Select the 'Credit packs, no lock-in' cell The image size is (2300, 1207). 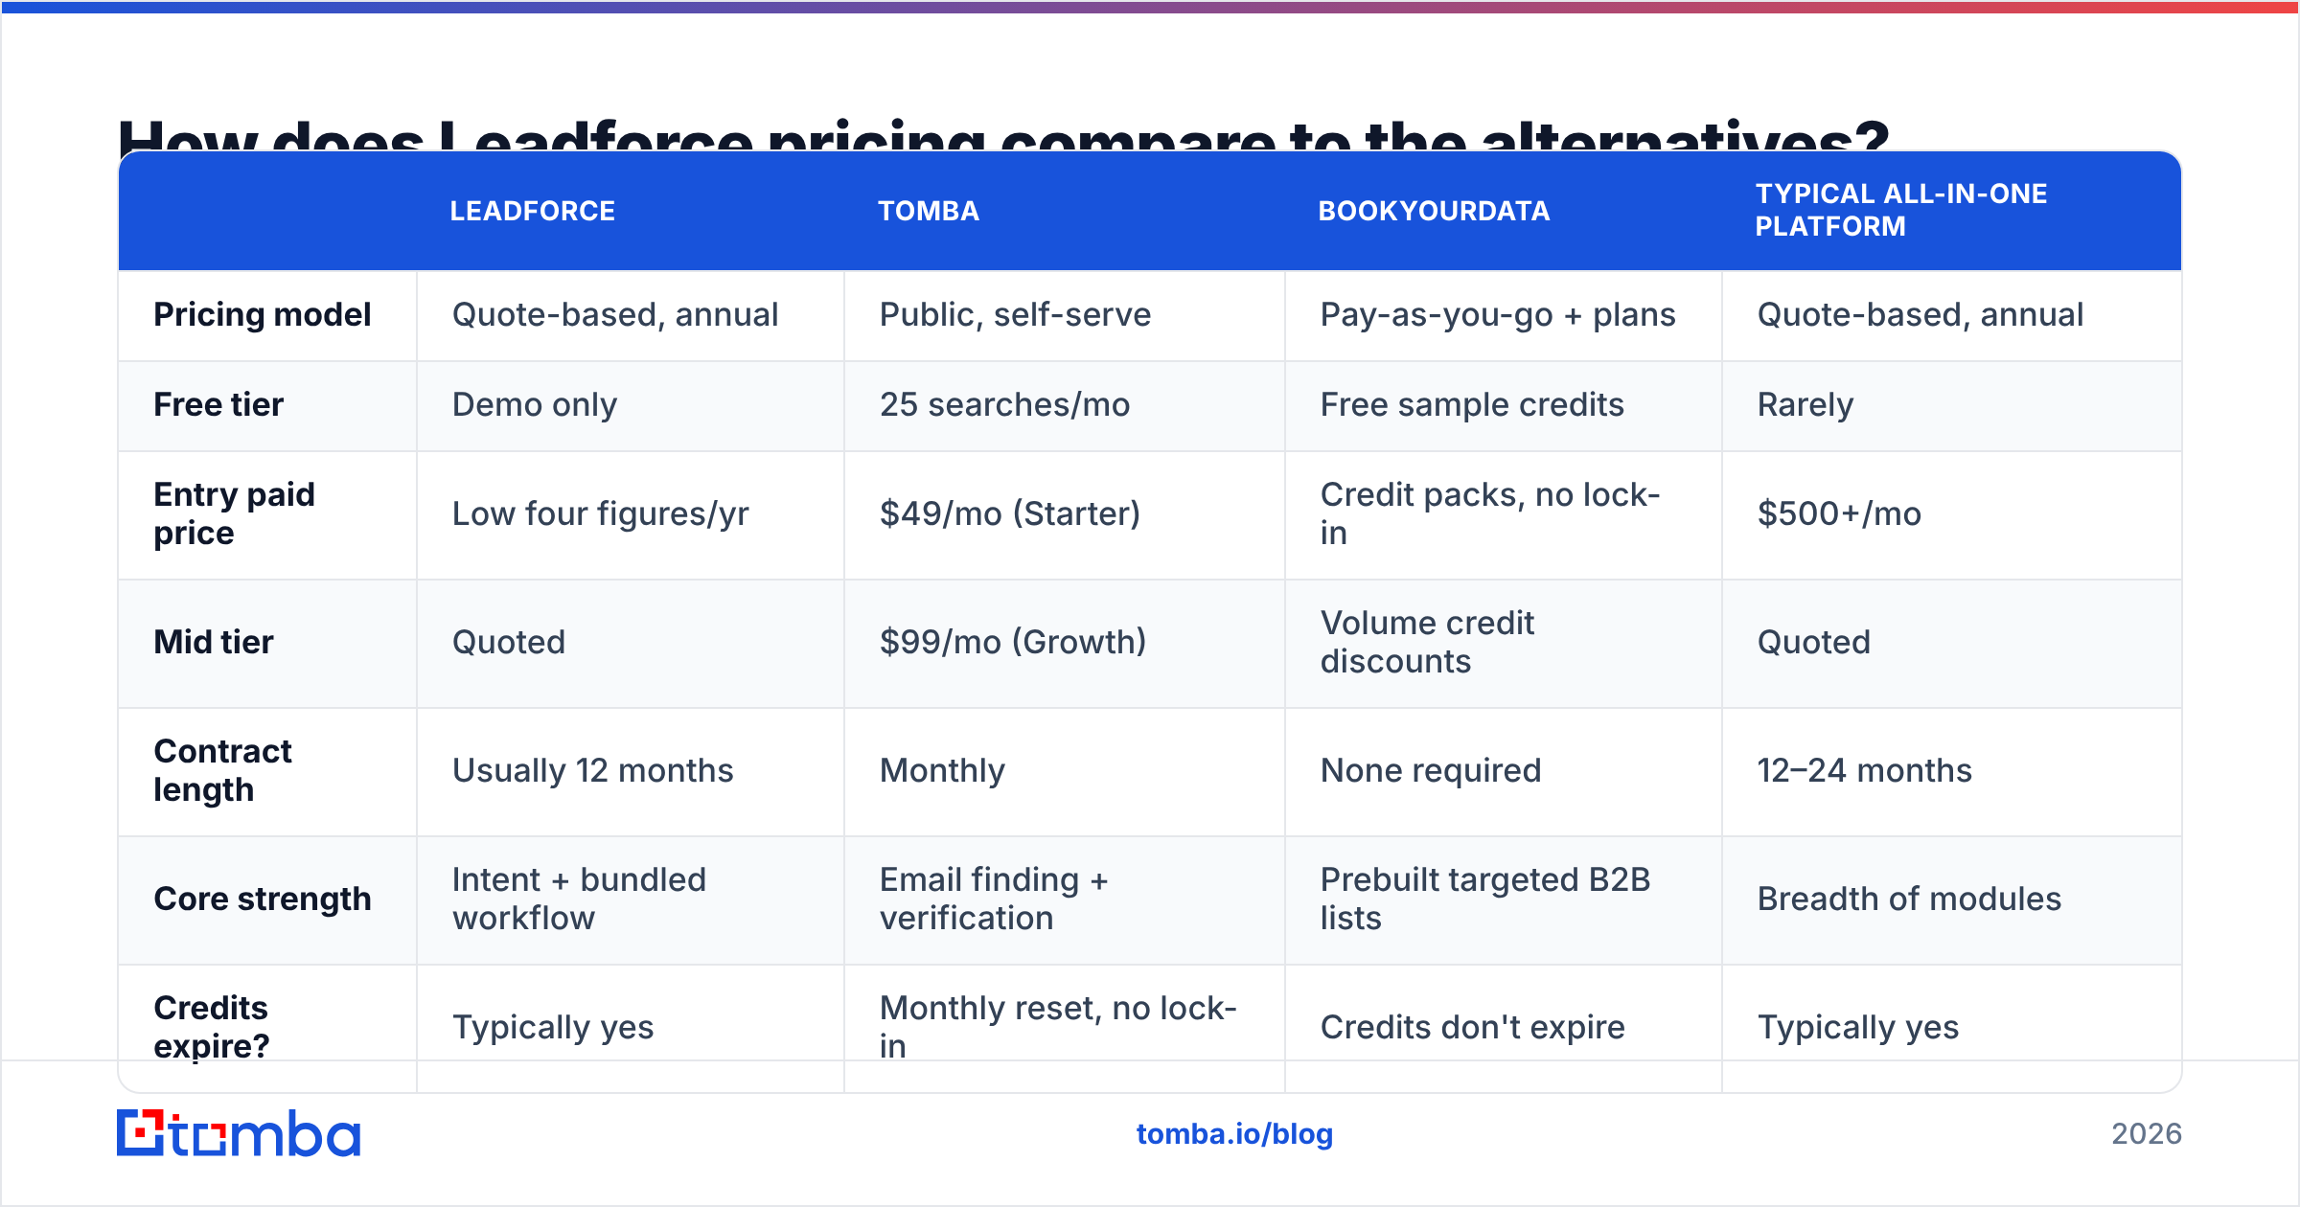pyautogui.click(x=1503, y=515)
